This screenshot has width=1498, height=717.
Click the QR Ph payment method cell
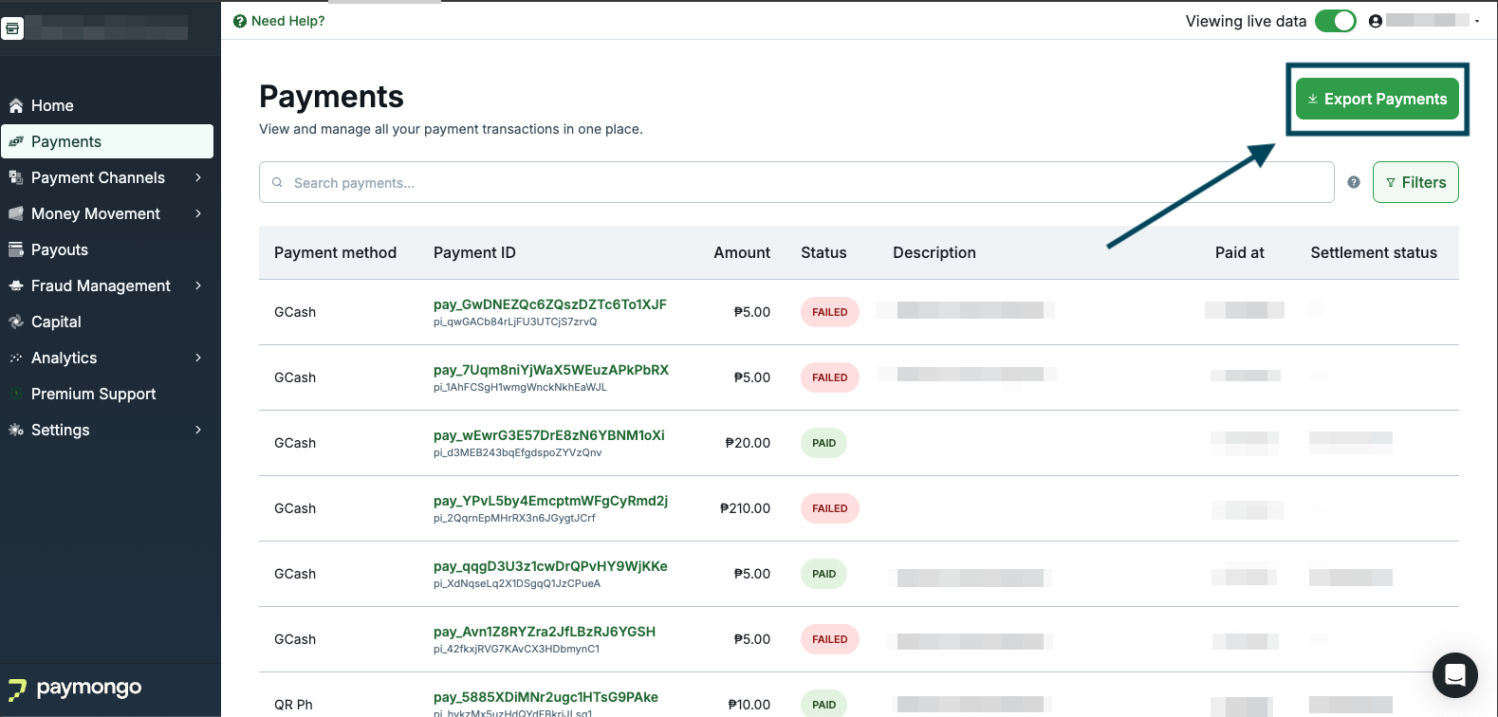(293, 705)
